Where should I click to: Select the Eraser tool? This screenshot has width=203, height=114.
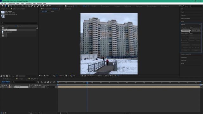[43, 6]
